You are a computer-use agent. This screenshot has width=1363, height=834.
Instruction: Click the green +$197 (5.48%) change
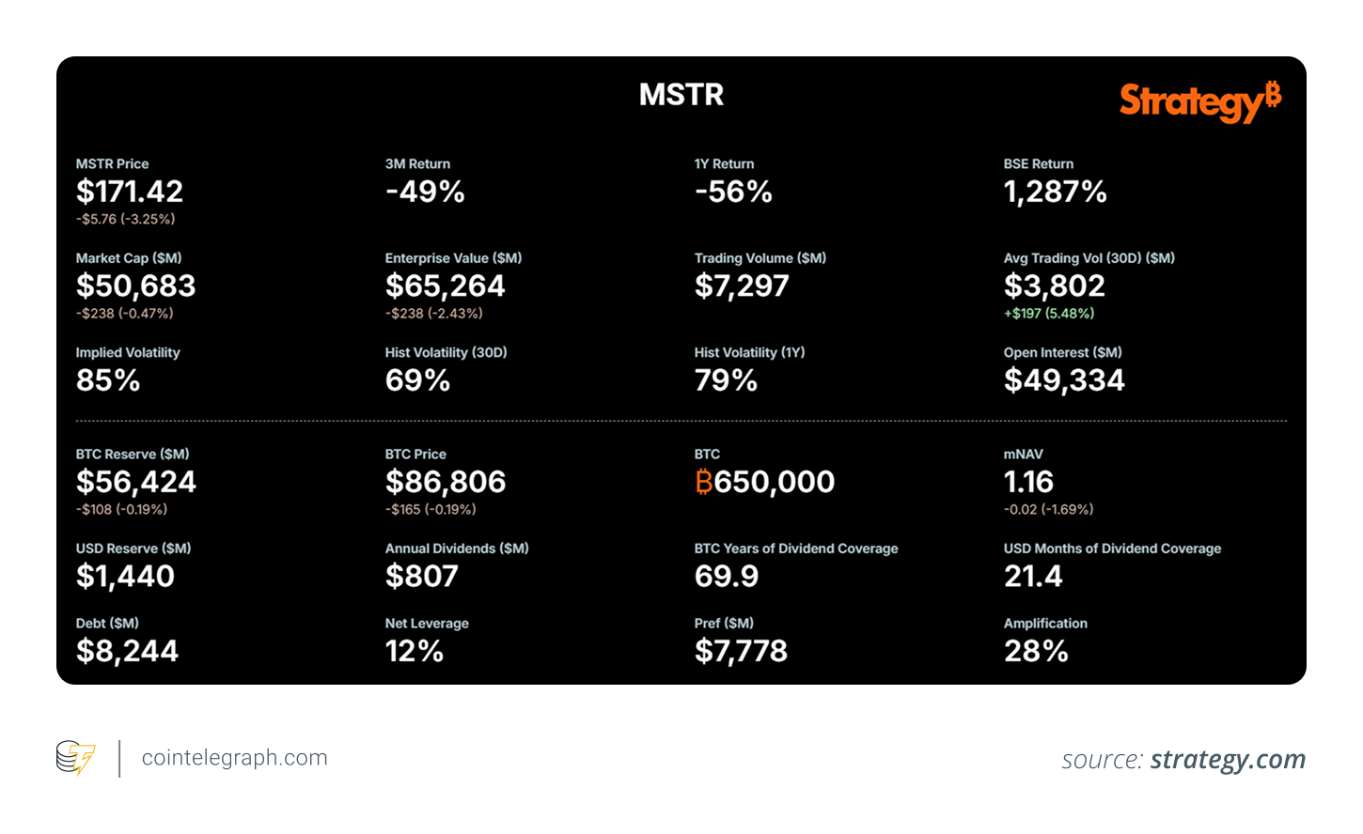point(1049,314)
